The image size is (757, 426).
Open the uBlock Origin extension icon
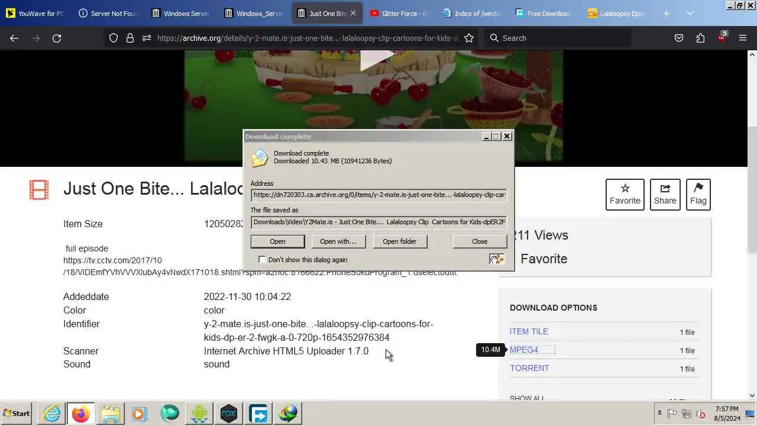point(722,37)
